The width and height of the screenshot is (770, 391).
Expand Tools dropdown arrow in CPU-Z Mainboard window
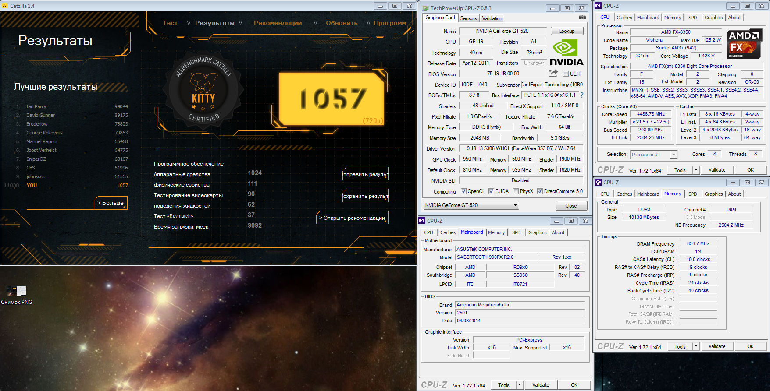tap(519, 385)
